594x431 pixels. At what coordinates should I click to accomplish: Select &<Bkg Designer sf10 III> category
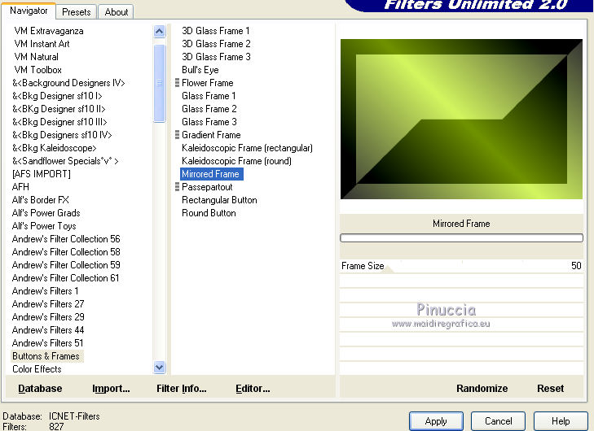tap(59, 122)
